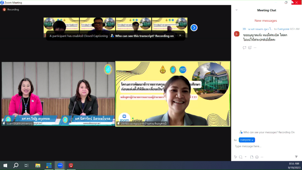Viewport: 302px width, 170px height.
Task: Click the attach file icon
Action: pyautogui.click(x=252, y=157)
